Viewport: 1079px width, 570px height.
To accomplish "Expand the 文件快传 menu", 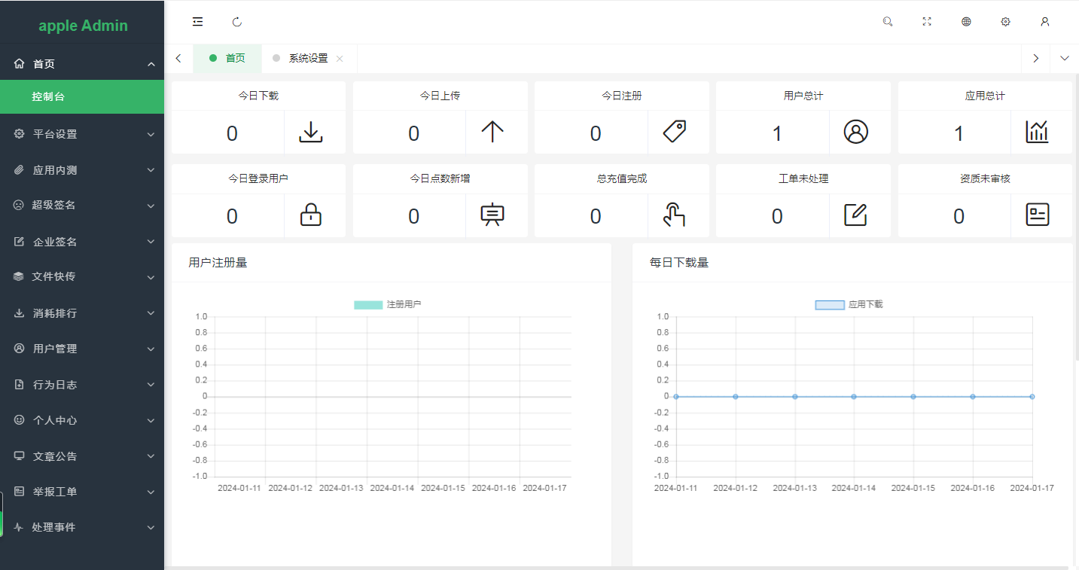I will (x=151, y=277).
